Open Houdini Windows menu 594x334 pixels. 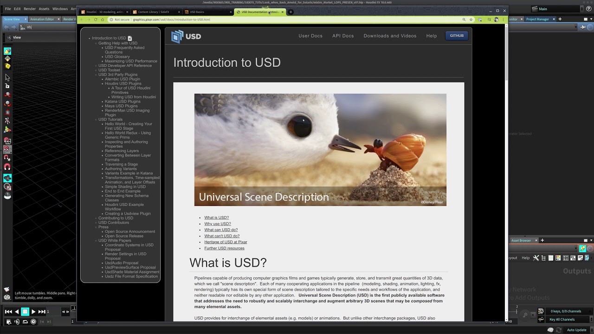click(x=60, y=9)
